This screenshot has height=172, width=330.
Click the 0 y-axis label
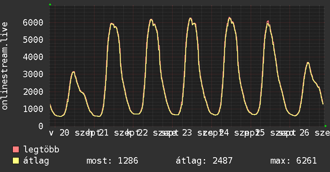41,126
